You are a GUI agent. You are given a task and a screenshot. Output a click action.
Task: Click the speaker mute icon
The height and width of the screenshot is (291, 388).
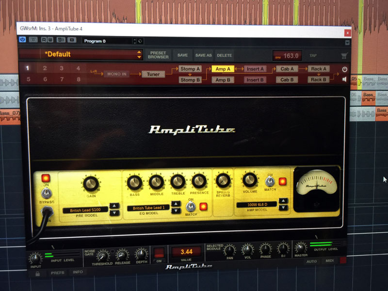344,79
